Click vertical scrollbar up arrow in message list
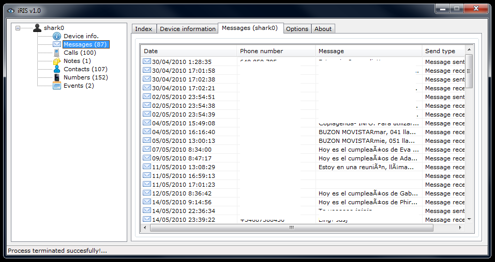Screen dimensions: 495x262 pyautogui.click(x=469, y=50)
